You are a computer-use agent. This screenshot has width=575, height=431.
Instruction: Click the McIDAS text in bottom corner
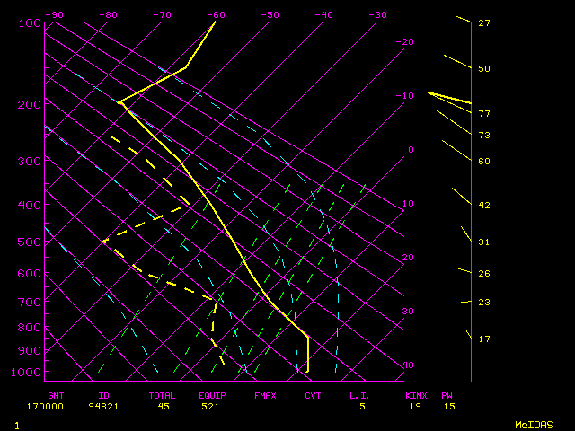533,425
